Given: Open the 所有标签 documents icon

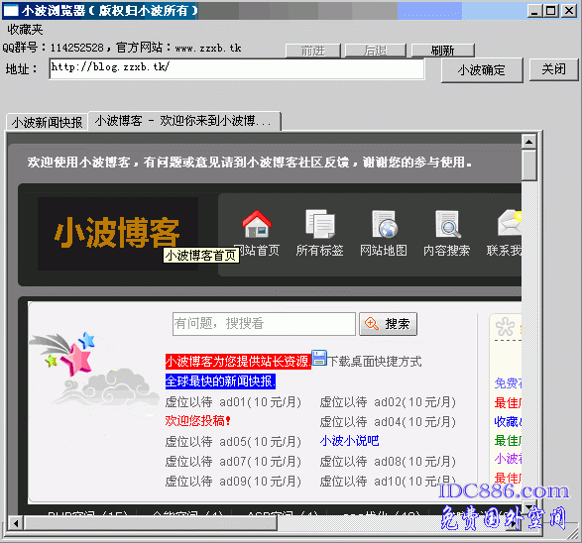Looking at the screenshot, I should coord(320,224).
